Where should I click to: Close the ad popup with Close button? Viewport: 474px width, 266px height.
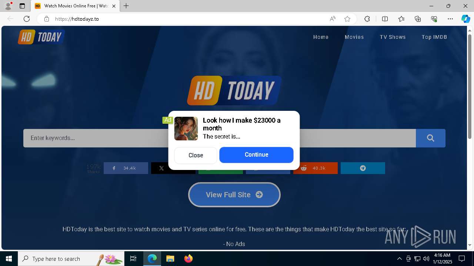pos(196,155)
